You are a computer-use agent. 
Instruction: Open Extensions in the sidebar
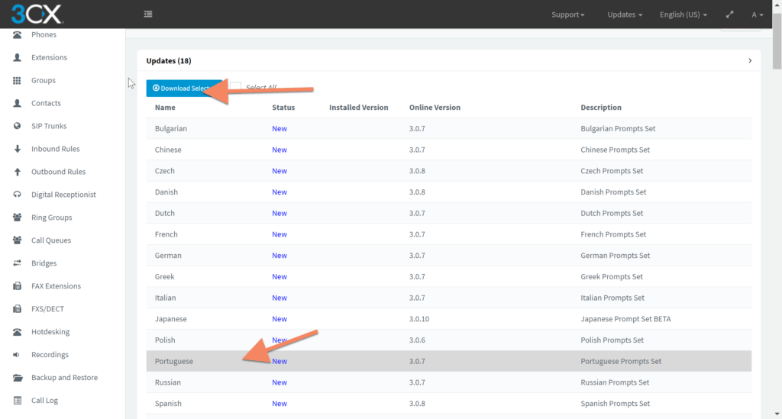[x=49, y=57]
